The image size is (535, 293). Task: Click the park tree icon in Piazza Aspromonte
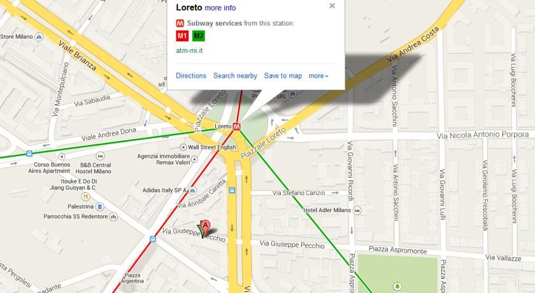[397, 286]
